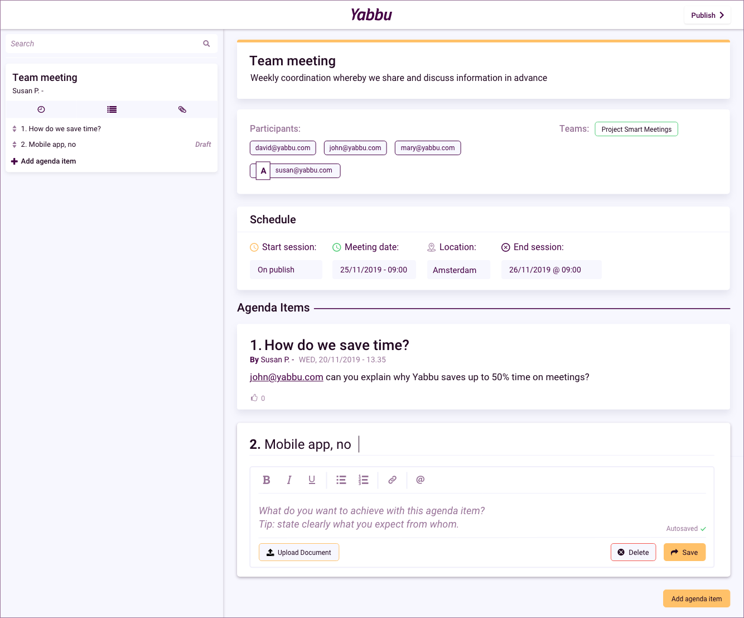Click the 'Schedule' section heading
This screenshot has height=618, width=744.
point(273,219)
